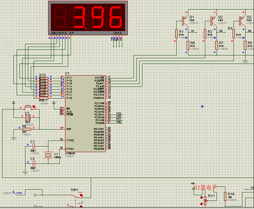Click the ABCDEFG DP display pin label
The height and width of the screenshot is (209, 254).
63,33
